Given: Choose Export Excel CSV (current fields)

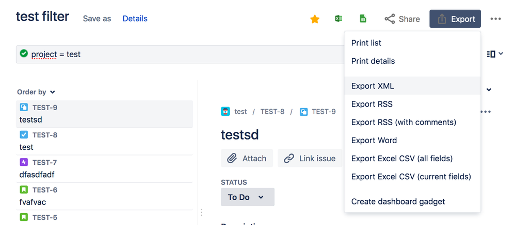Looking at the screenshot, I should pyautogui.click(x=412, y=177).
